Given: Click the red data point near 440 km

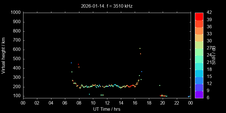Looking at the screenshot, I should point(79,64).
